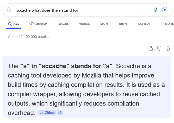Viewport: 174px width, 123px height.
Task: Switch to the Images tab
Action: point(63,24)
